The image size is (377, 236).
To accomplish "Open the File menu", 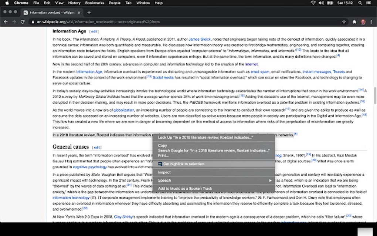I will [x=36, y=3].
